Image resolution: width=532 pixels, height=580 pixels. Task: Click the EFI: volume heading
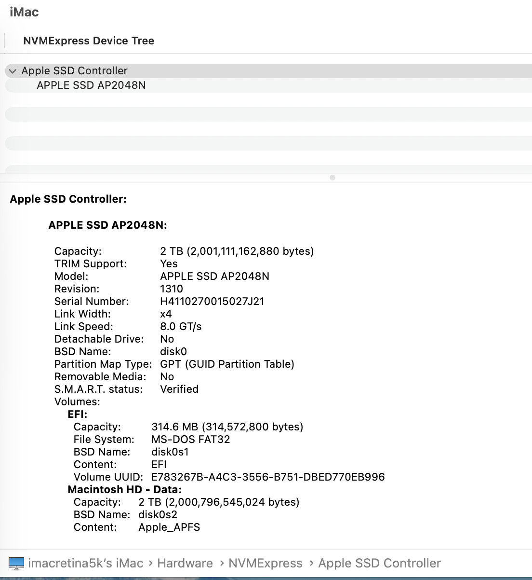coord(78,414)
